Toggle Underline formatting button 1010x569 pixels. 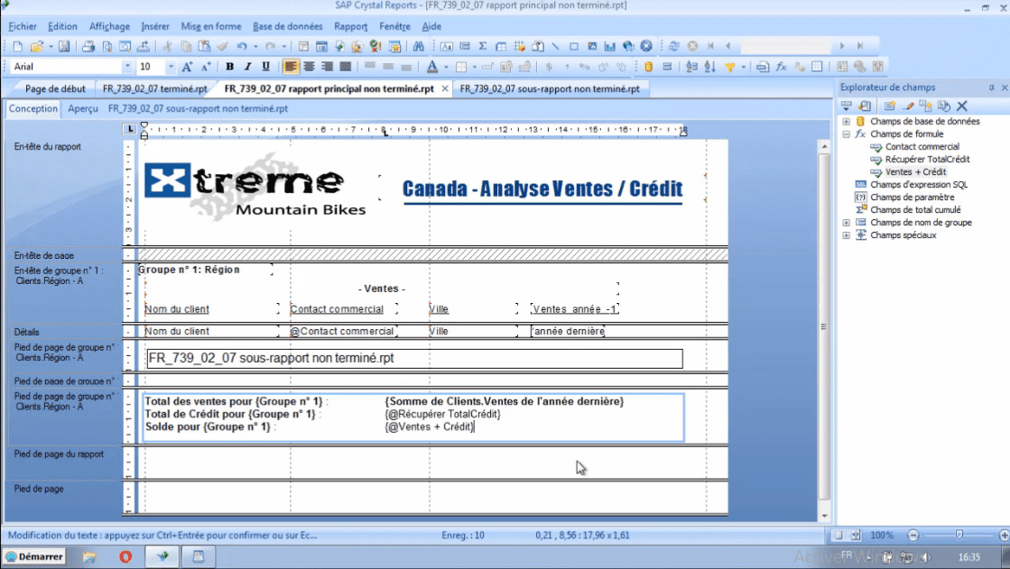click(265, 67)
